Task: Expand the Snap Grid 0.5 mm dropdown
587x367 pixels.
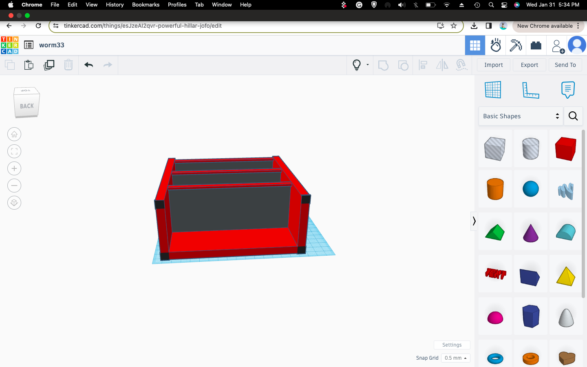Action: point(455,358)
